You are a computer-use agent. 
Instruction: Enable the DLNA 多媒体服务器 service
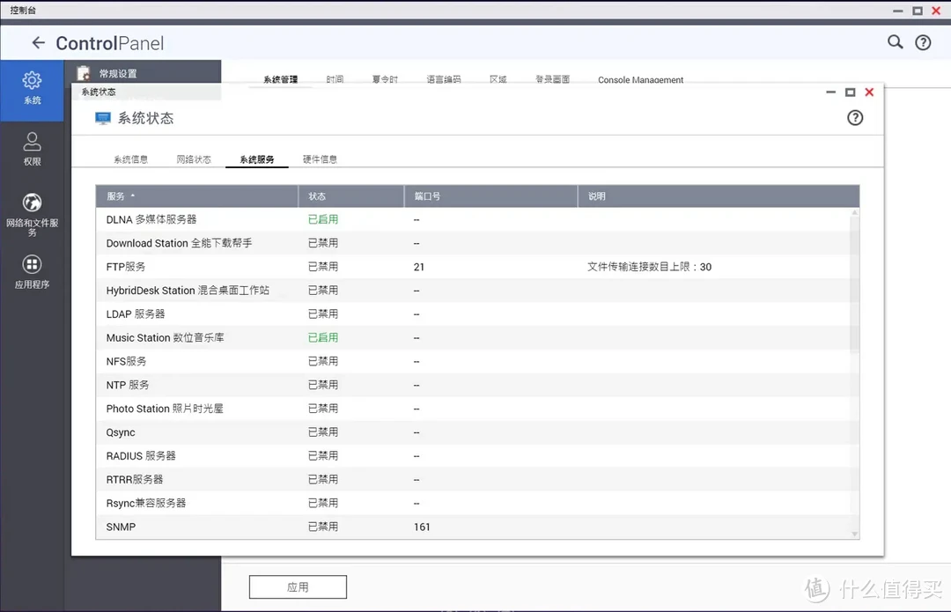pyautogui.click(x=323, y=218)
